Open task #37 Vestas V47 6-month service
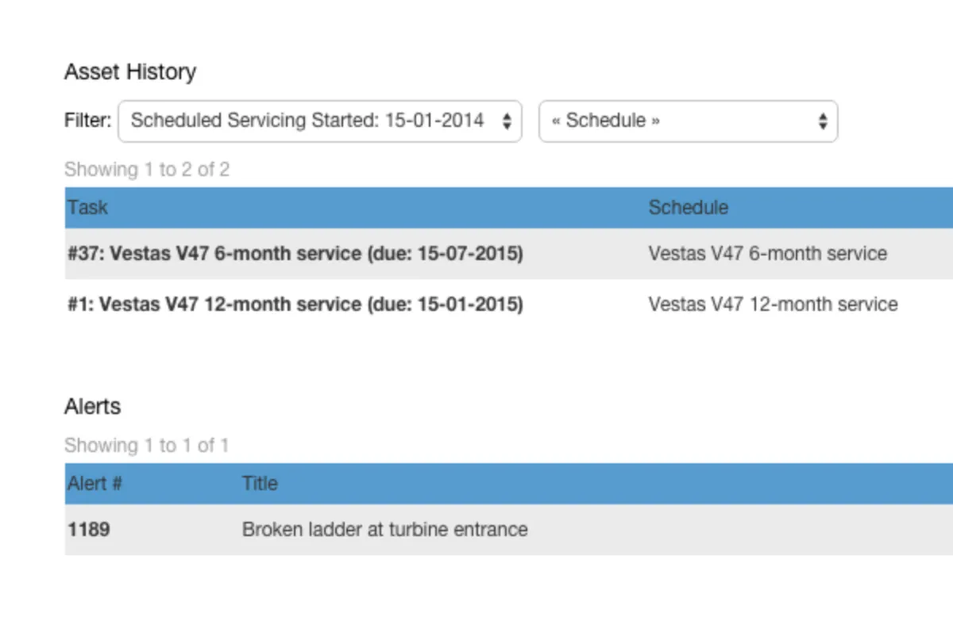The image size is (953, 617). [x=295, y=254]
